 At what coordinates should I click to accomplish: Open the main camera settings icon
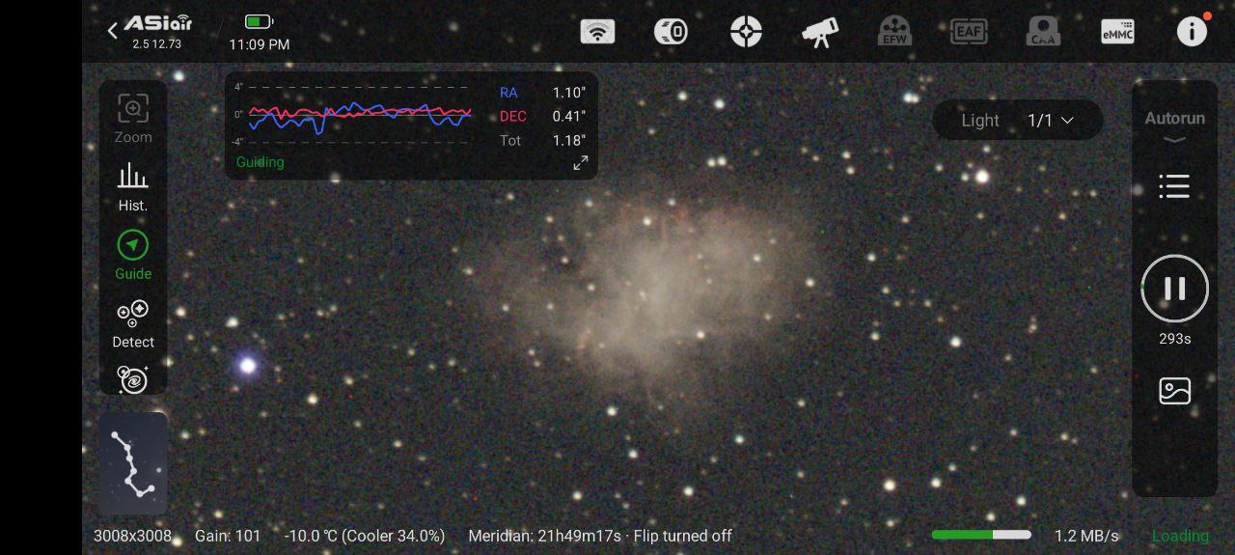pos(671,32)
